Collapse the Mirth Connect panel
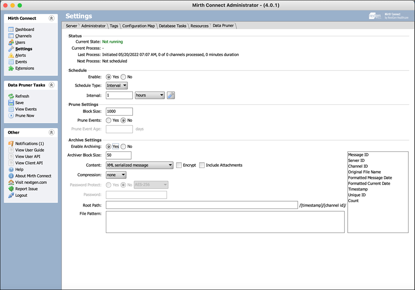Image resolution: width=415 pixels, height=290 pixels. 52,18
